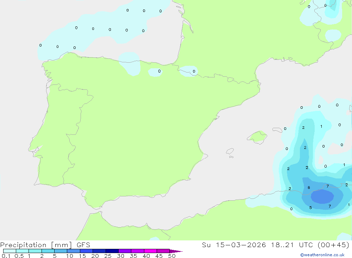Click the 35–40 mm violet legend swatch
Screen dimensions: 352x258
(138, 251)
